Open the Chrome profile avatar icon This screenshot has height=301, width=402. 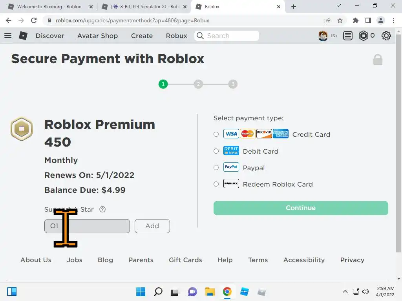(x=381, y=20)
